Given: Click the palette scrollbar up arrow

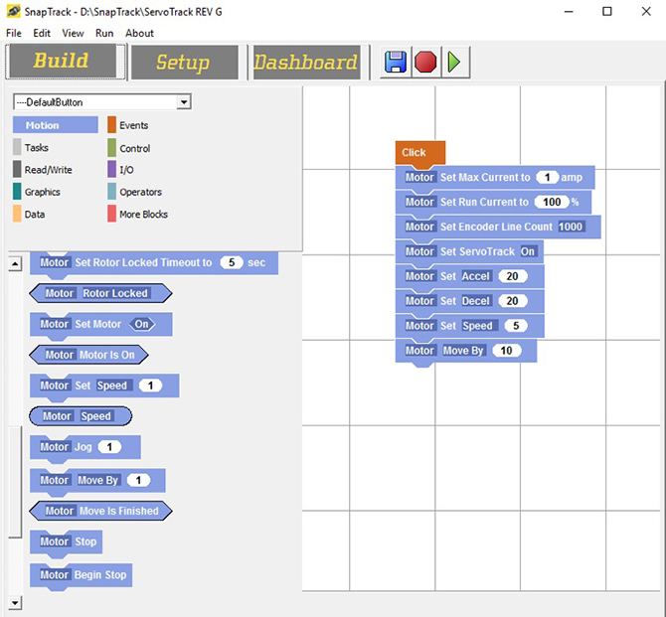Looking at the screenshot, I should (x=15, y=263).
